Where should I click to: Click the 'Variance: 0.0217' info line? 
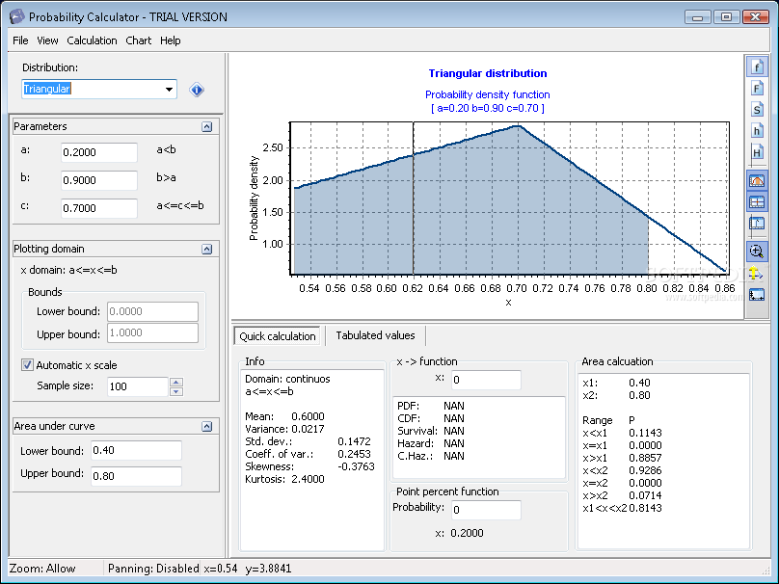point(284,429)
